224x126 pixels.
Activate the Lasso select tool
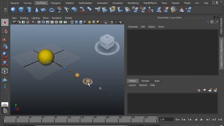[5, 31]
